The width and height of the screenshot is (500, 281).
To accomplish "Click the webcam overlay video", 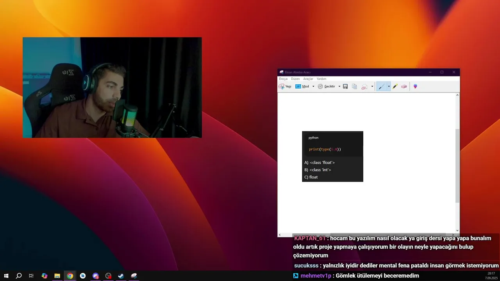I will 112,87.
